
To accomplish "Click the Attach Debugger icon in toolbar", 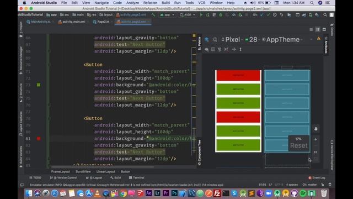I will tap(240, 15).
